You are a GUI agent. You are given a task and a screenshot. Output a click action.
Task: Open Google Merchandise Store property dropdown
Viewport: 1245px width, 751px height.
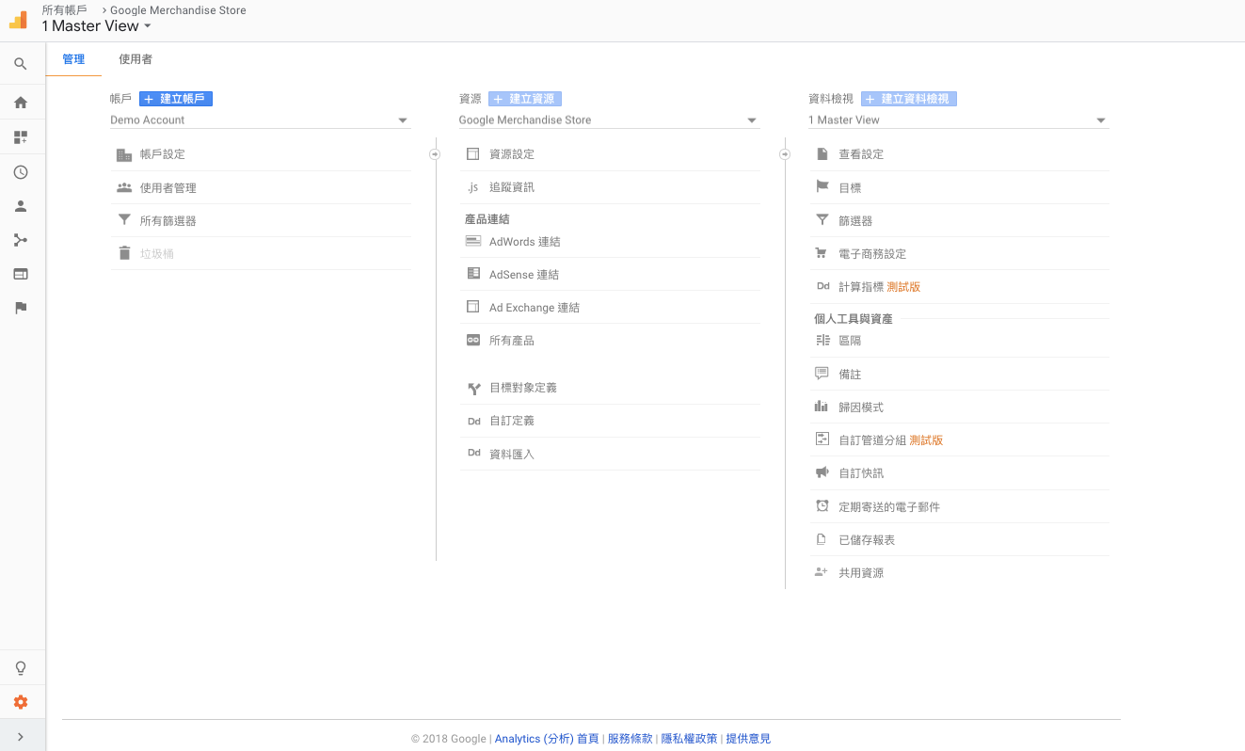pos(608,120)
